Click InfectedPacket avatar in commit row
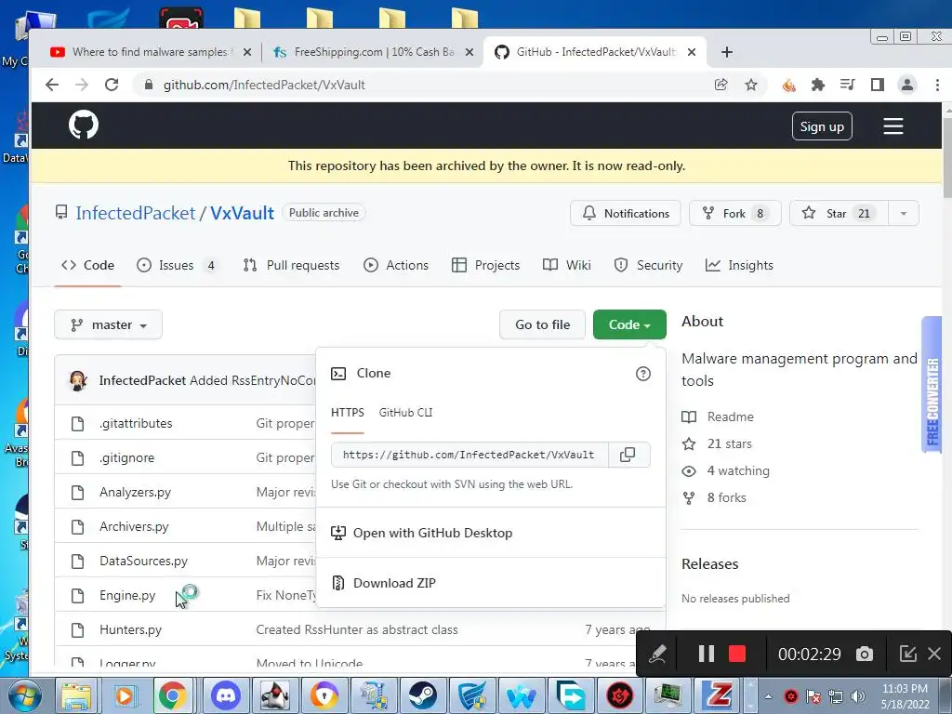952x714 pixels. click(x=78, y=380)
